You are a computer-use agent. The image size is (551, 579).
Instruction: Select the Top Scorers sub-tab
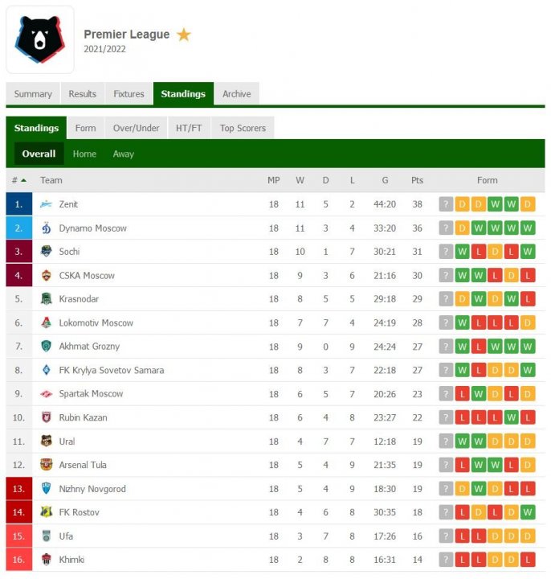coord(243,128)
